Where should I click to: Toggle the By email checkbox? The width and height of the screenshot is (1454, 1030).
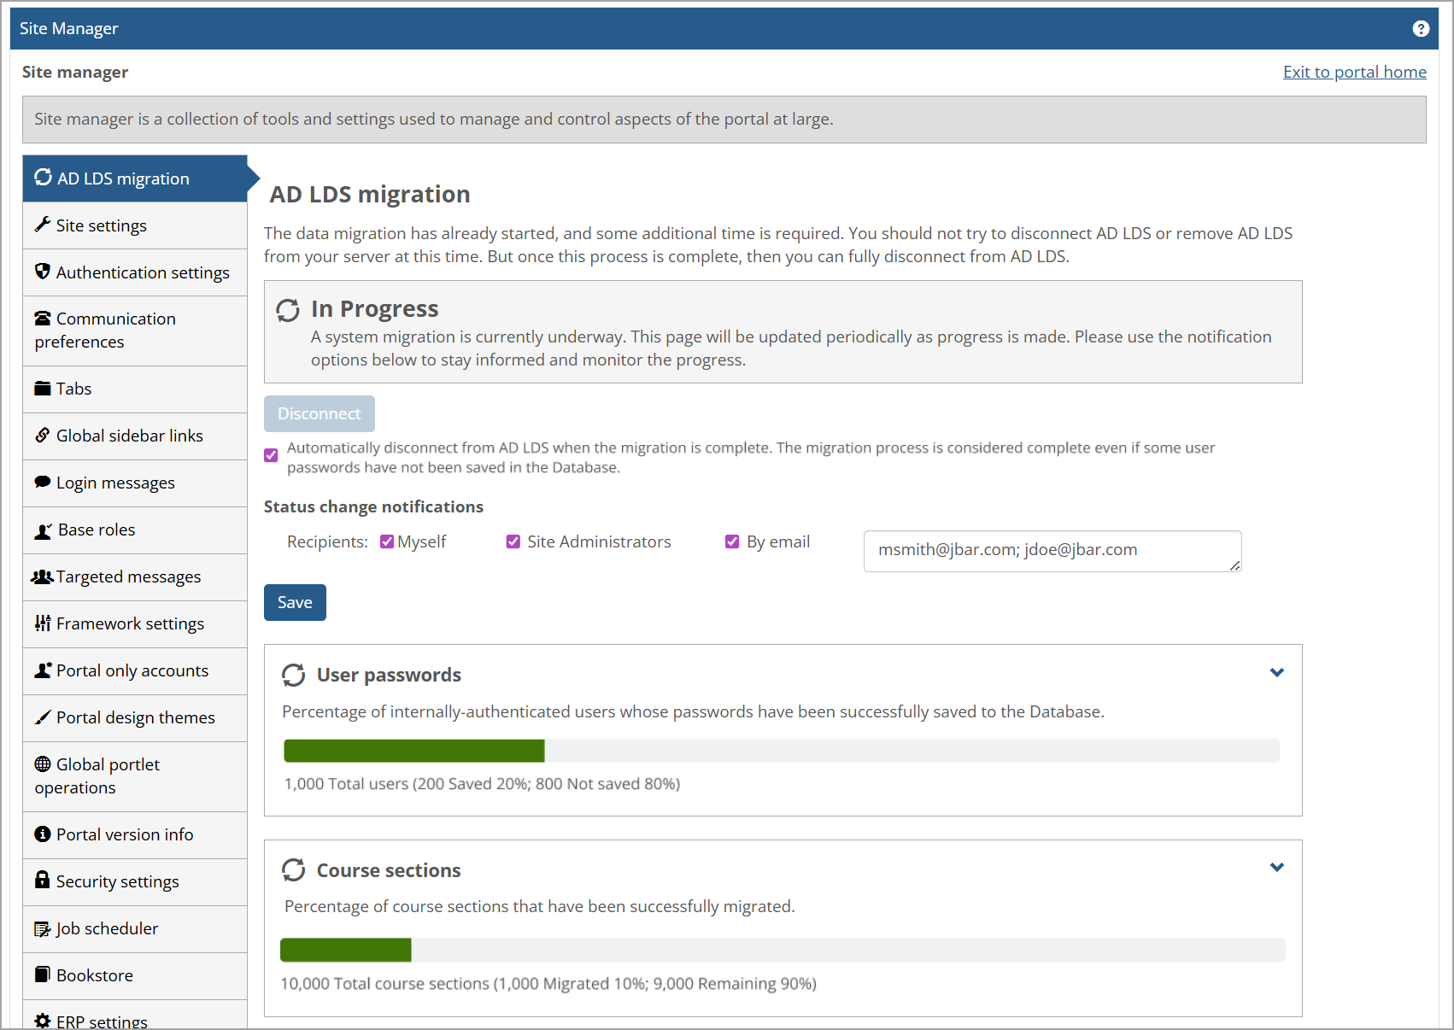tap(732, 541)
